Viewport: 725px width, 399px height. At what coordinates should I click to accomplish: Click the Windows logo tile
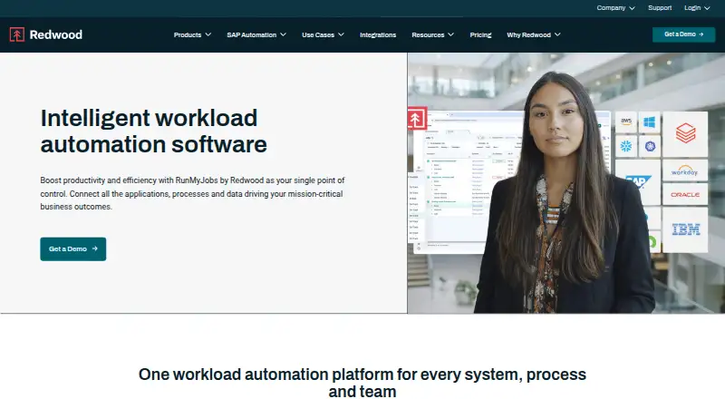pos(650,122)
